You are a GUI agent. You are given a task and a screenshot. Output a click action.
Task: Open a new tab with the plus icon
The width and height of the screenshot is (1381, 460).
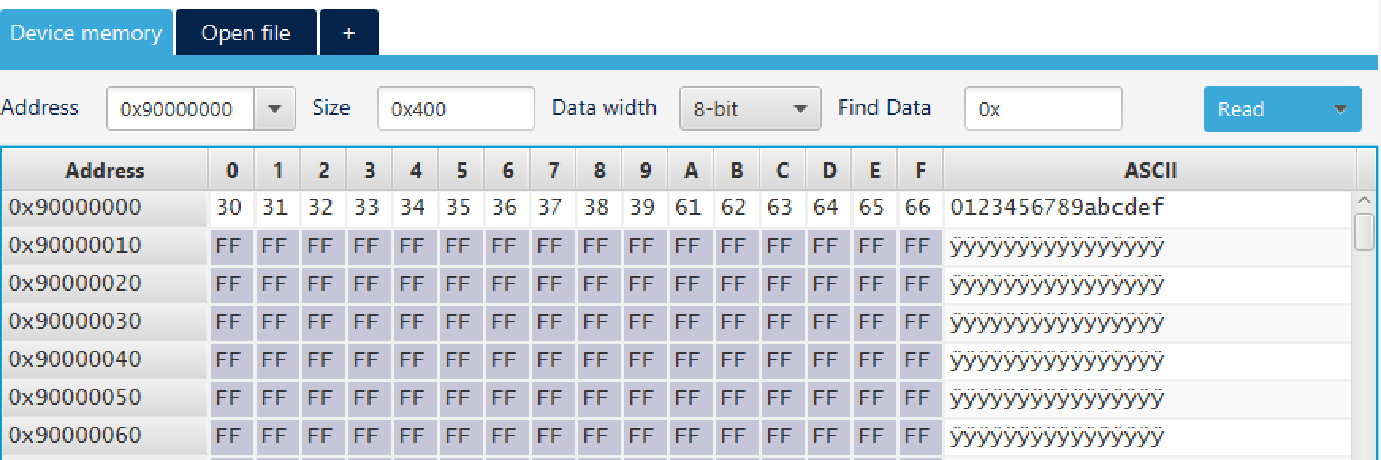(348, 32)
